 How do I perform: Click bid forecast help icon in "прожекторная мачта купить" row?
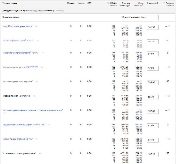pyautogui.click(x=127, y=81)
